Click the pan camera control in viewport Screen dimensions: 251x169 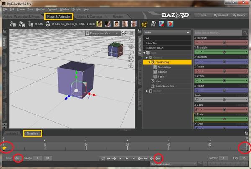(131, 46)
